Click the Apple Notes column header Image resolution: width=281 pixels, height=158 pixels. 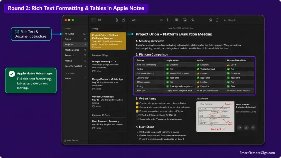(172, 61)
